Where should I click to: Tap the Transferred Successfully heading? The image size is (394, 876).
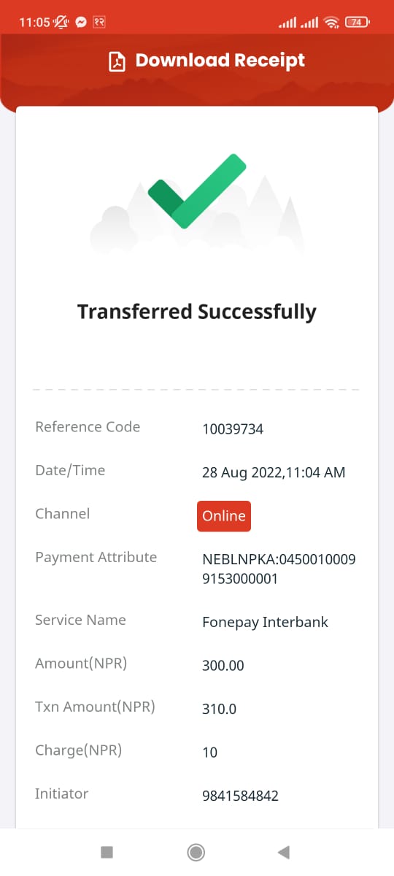(x=197, y=312)
